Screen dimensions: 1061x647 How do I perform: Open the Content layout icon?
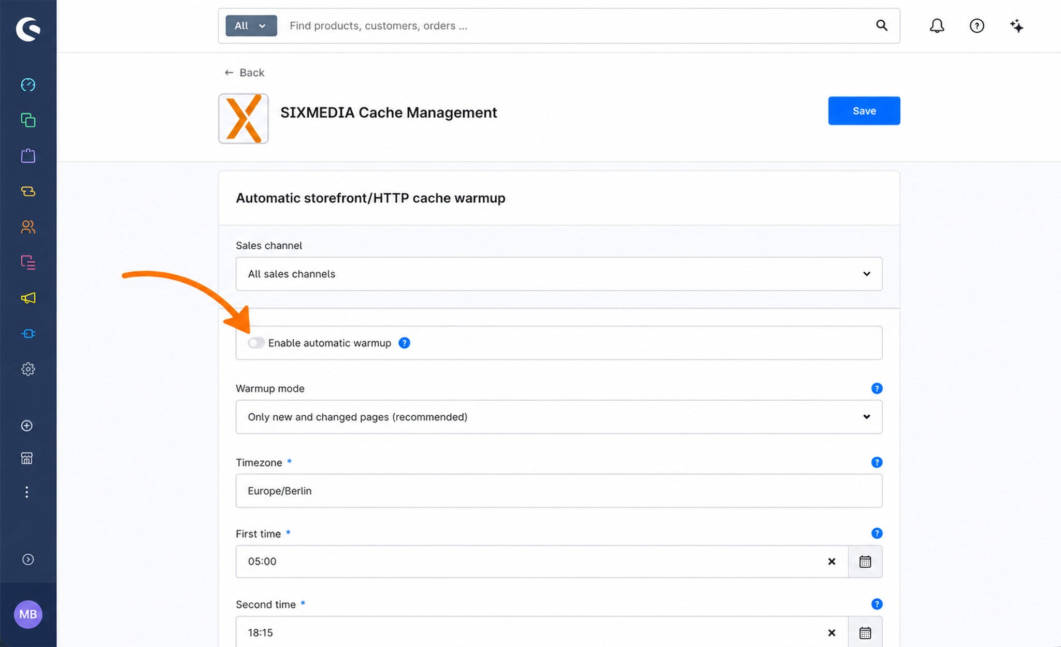click(x=28, y=262)
